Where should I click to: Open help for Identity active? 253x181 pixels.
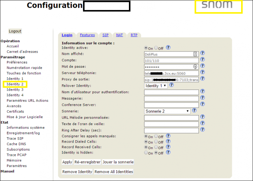pos(168,47)
